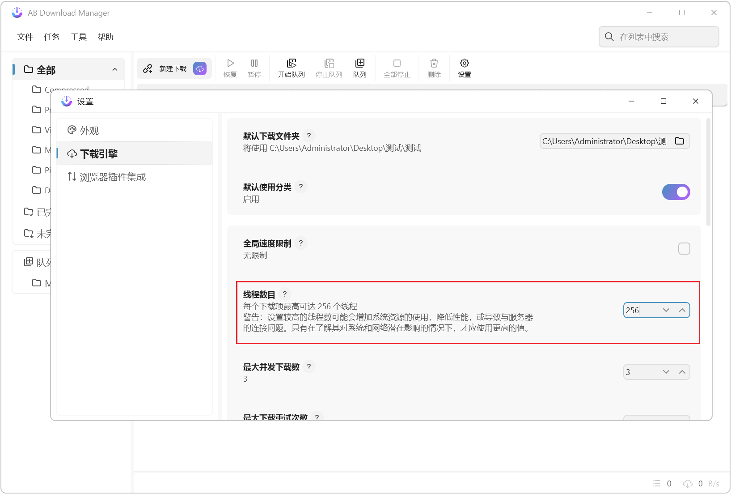731x494 pixels.
Task: Open the 任务 menu
Action: [52, 37]
